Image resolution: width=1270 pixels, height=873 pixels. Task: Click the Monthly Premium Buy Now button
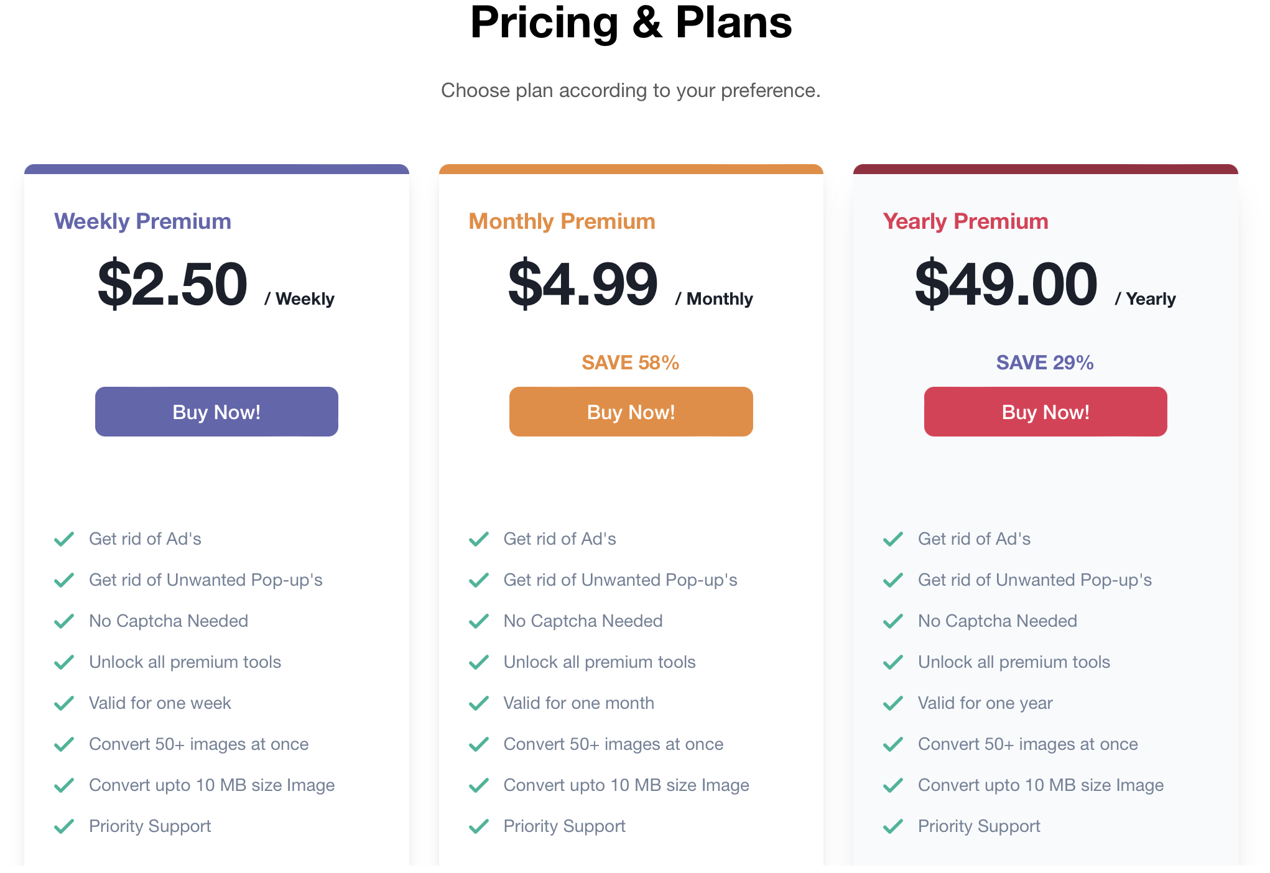pyautogui.click(x=631, y=412)
